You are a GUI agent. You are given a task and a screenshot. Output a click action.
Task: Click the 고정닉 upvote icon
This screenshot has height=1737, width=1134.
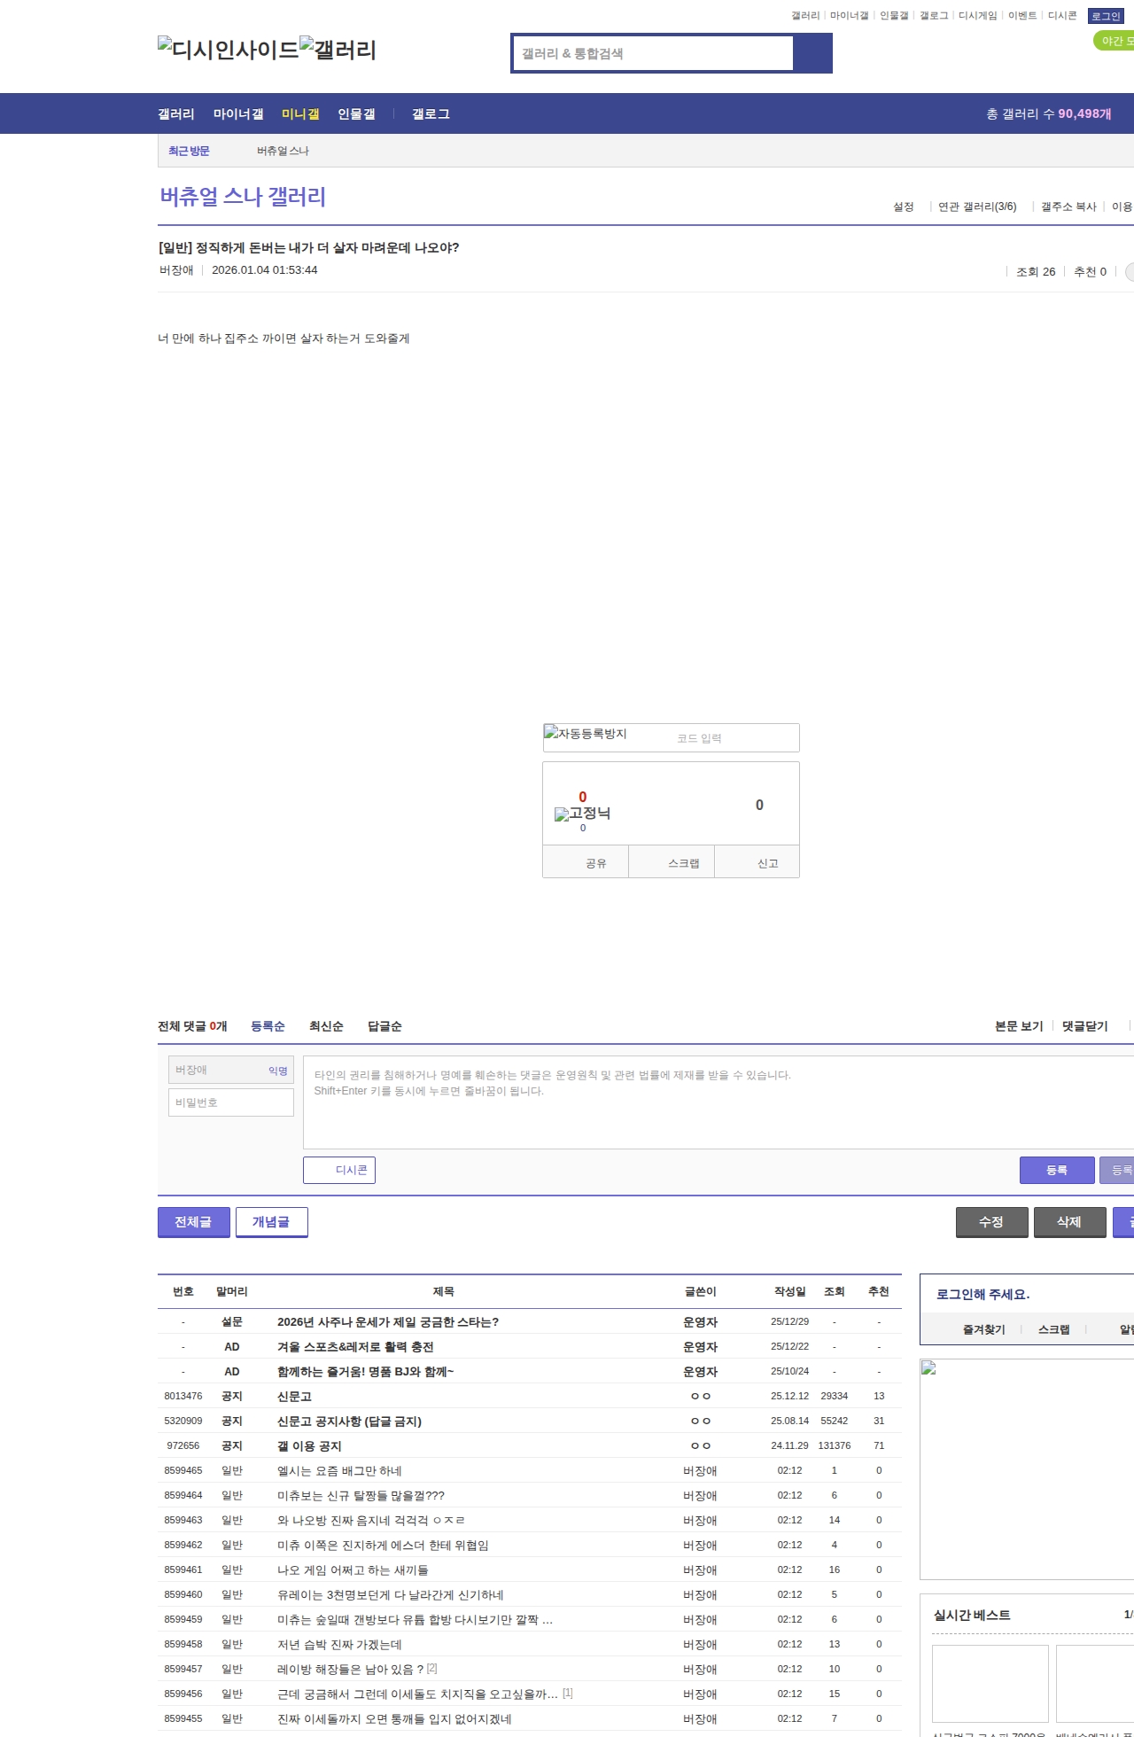582,814
